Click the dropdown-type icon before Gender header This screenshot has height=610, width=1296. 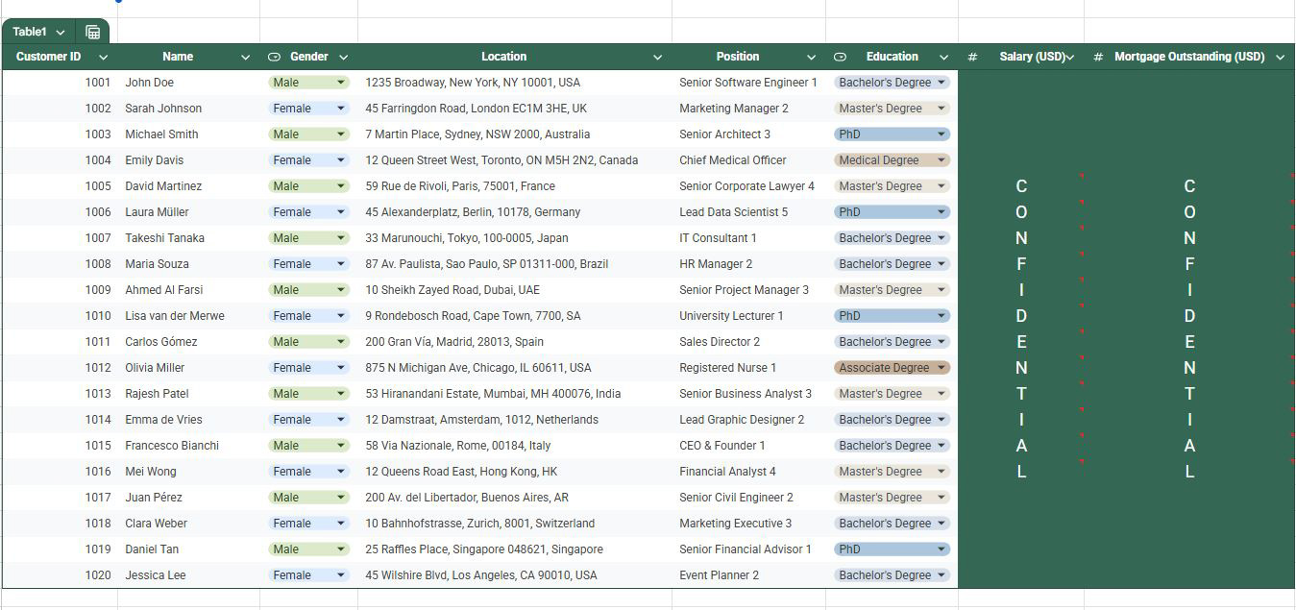pos(274,57)
